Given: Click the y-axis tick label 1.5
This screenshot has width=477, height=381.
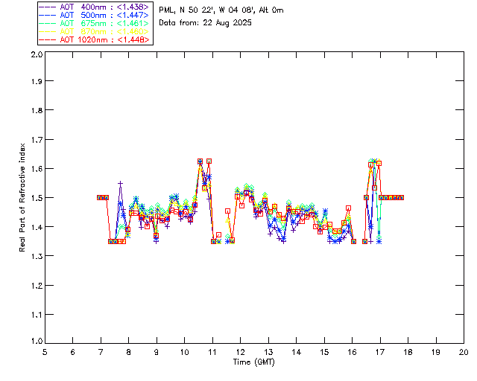Looking at the screenshot, I should click(x=37, y=198).
